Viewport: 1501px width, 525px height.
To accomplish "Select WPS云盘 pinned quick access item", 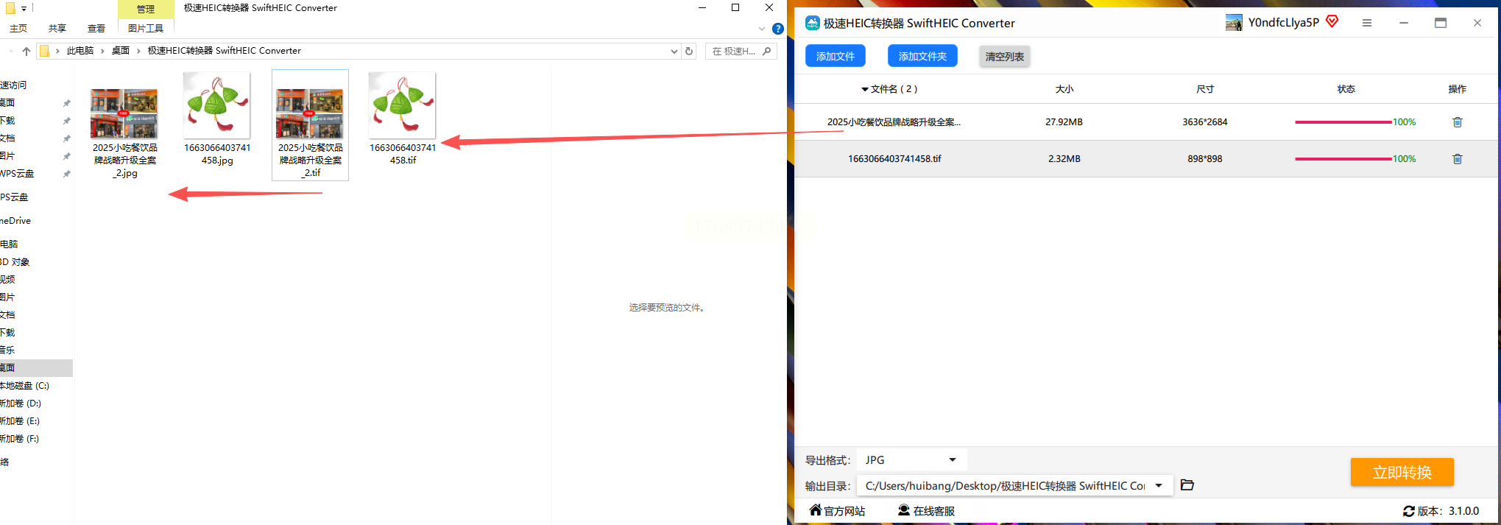I will [x=17, y=174].
